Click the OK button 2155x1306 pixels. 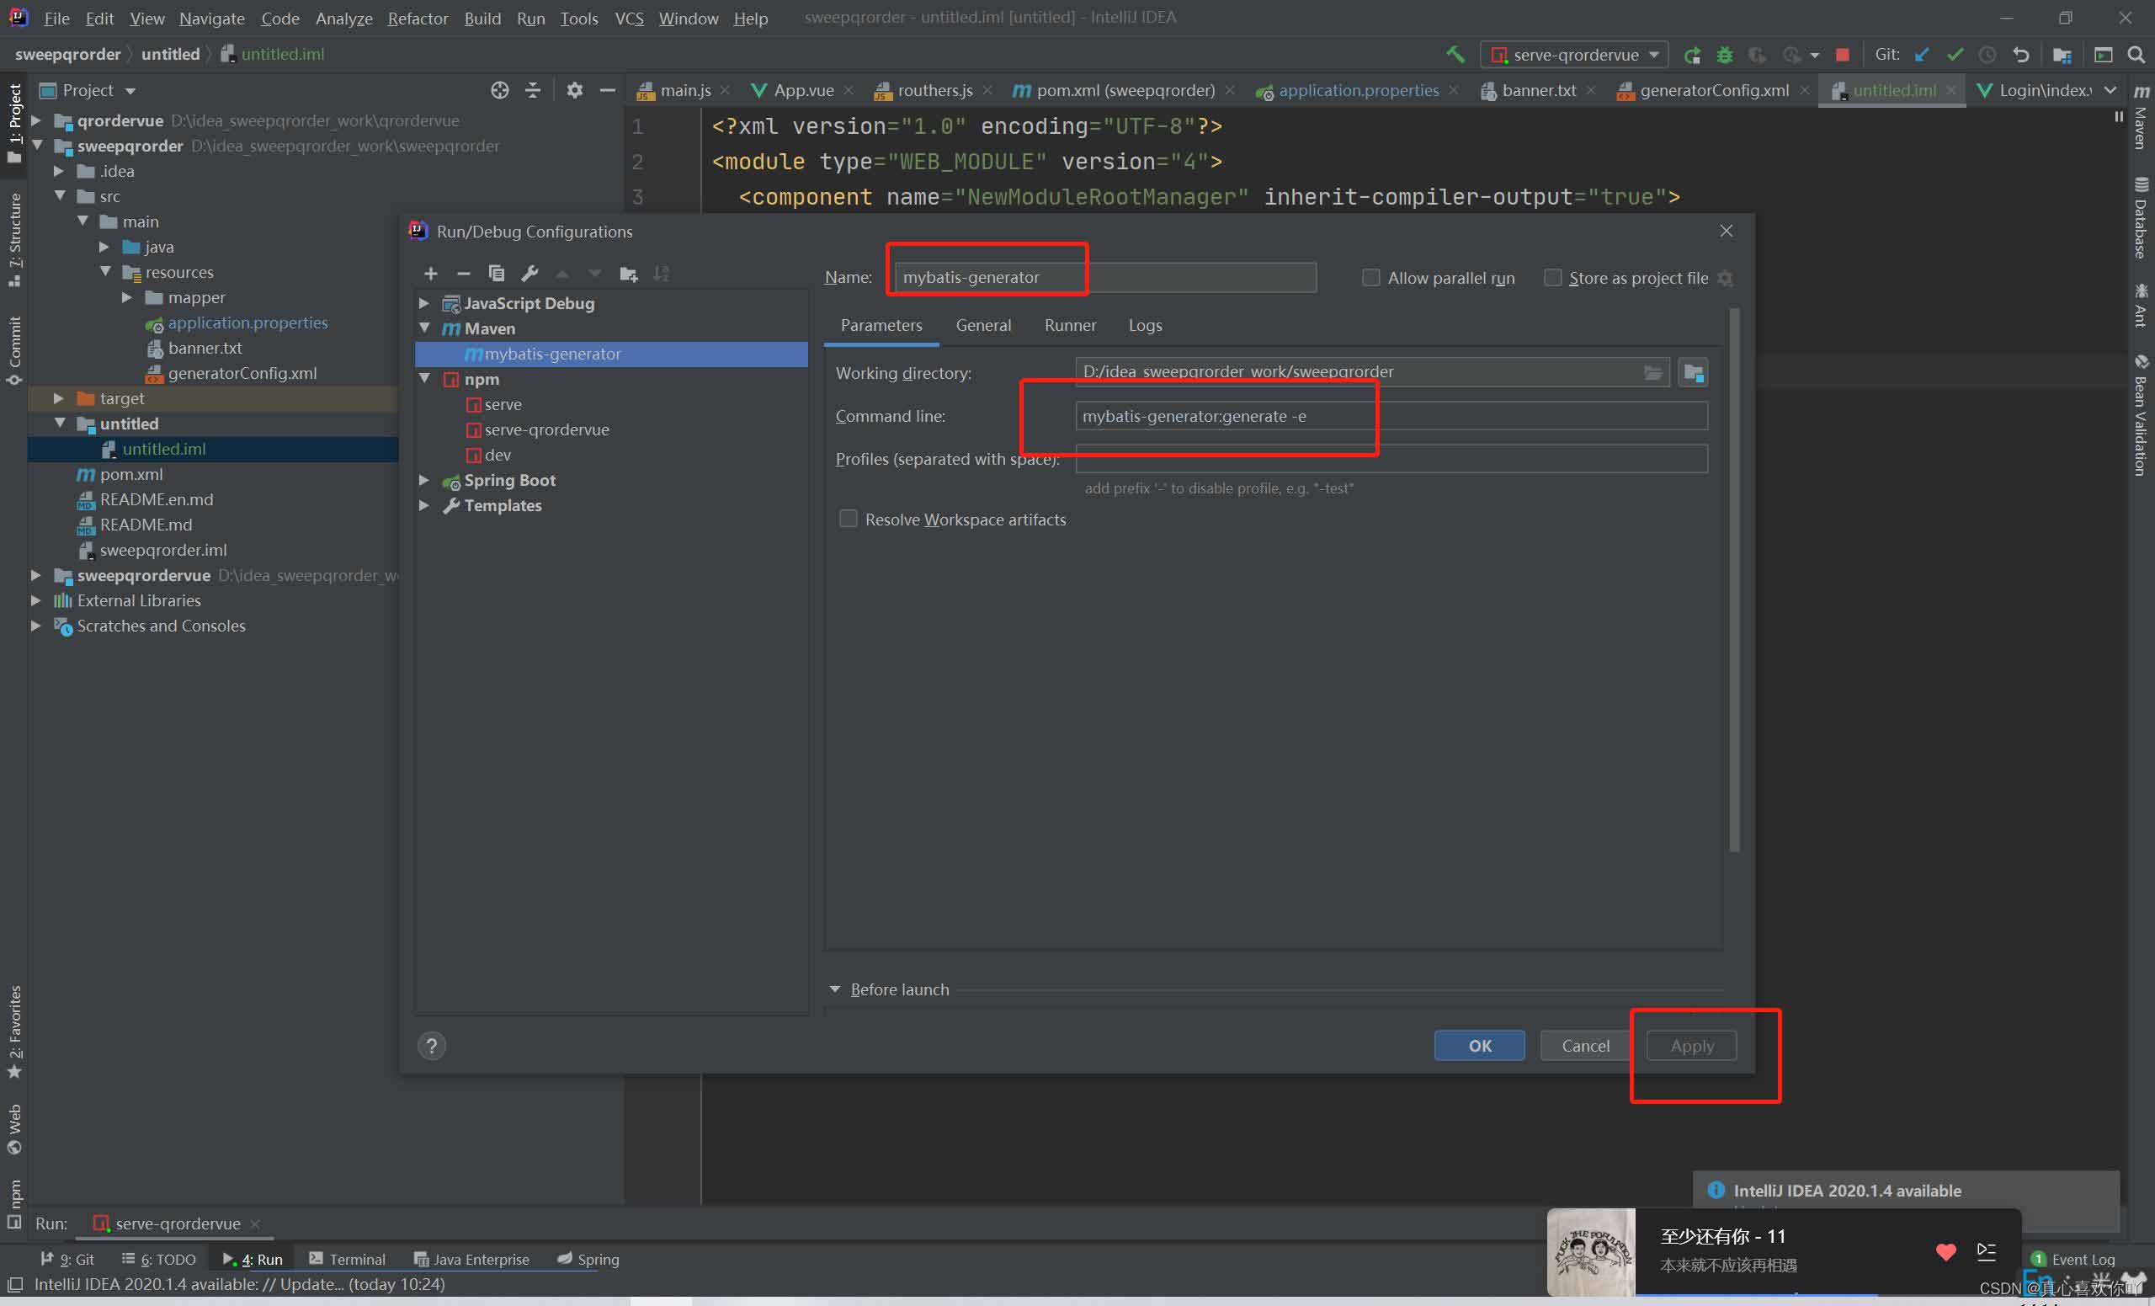click(x=1479, y=1045)
